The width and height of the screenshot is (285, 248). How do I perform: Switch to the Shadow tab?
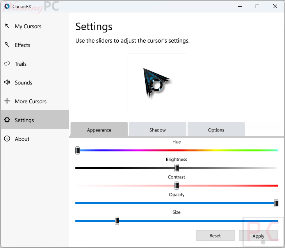coord(158,129)
